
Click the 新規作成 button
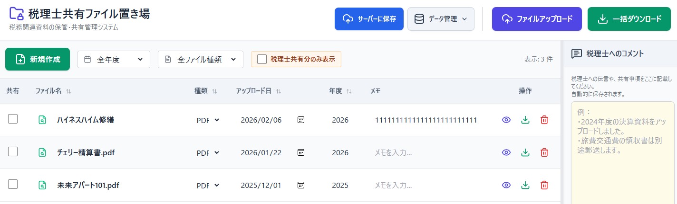(x=38, y=59)
